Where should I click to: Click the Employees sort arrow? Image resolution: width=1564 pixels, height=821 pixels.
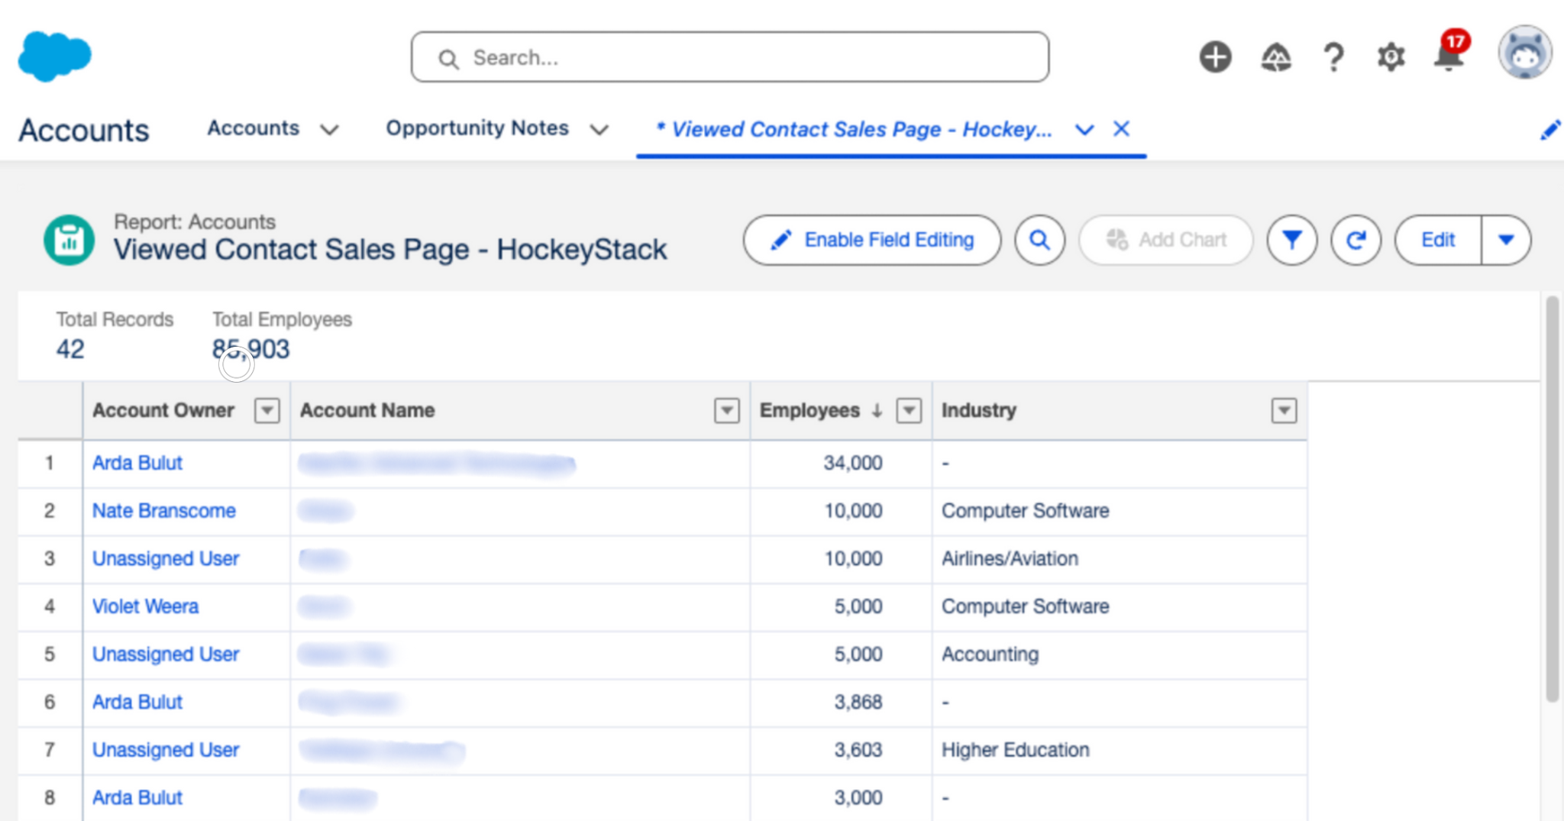pos(877,411)
